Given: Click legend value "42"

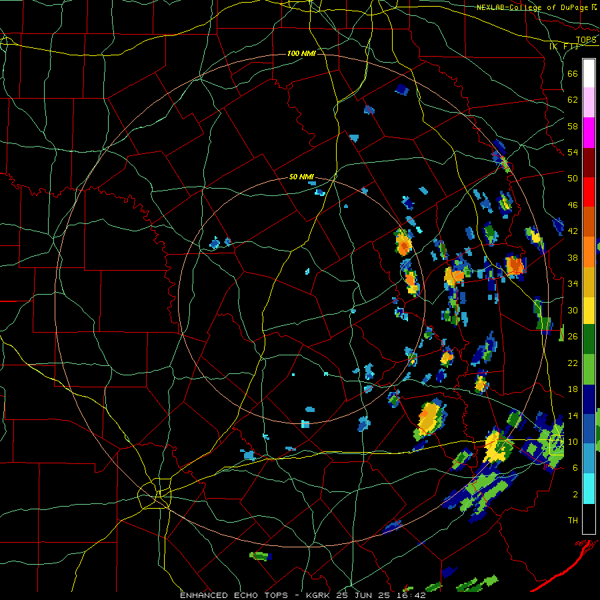Looking at the screenshot, I should [x=573, y=231].
